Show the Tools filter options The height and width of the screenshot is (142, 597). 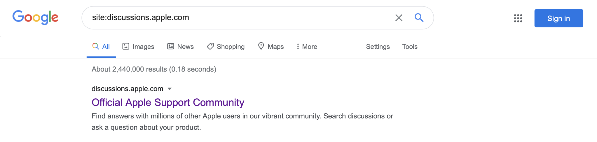(x=410, y=47)
